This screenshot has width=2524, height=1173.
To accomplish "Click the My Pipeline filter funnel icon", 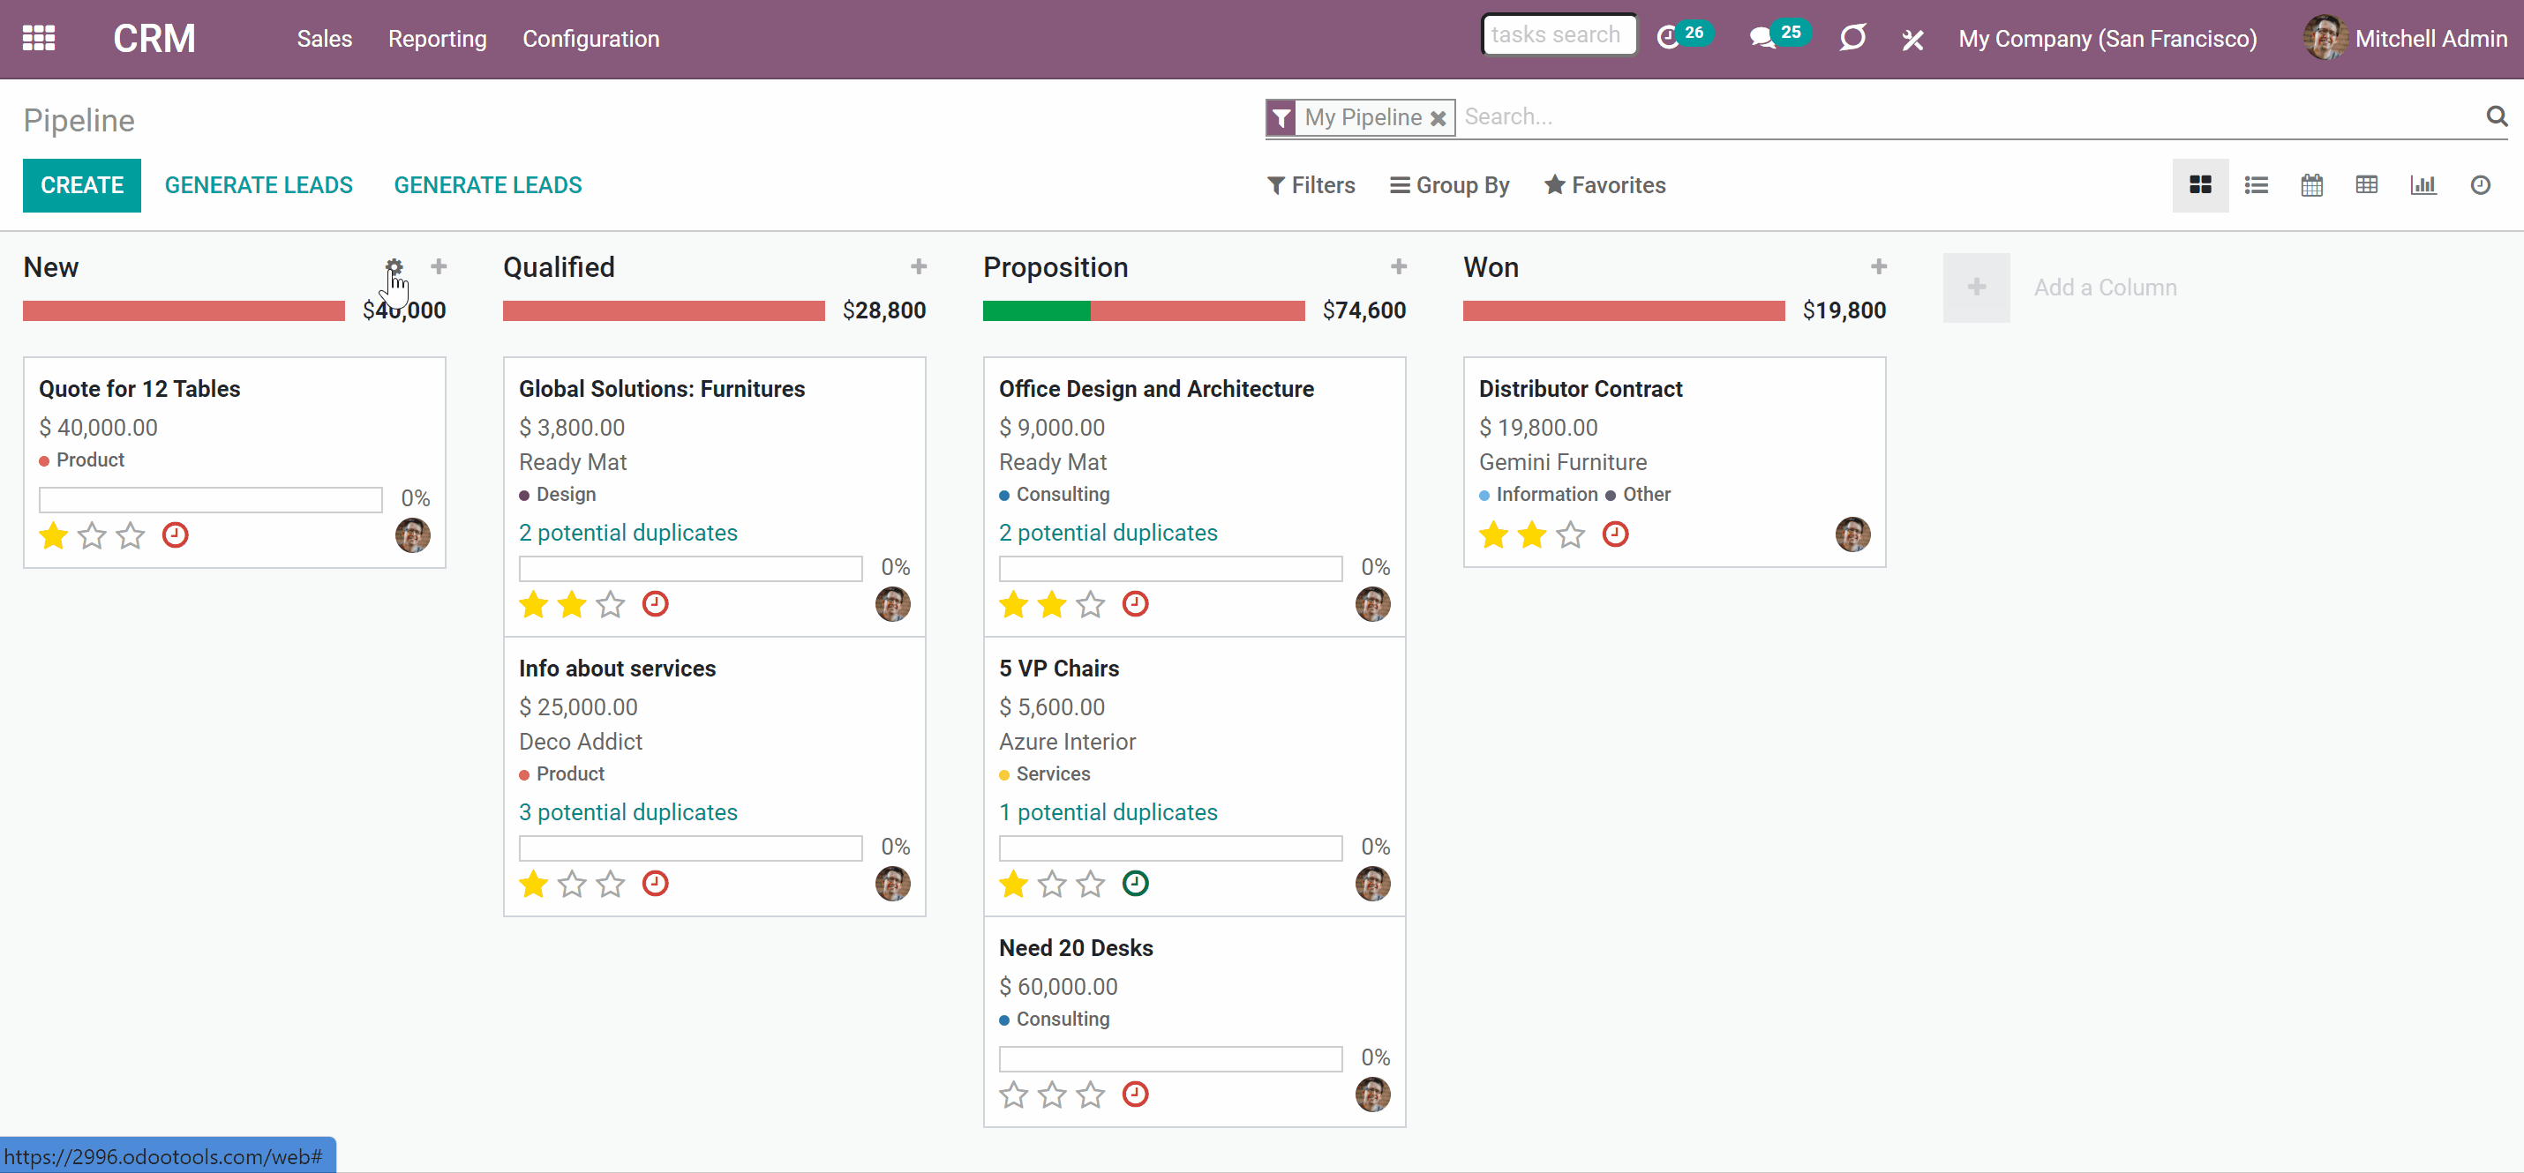I will (1281, 117).
